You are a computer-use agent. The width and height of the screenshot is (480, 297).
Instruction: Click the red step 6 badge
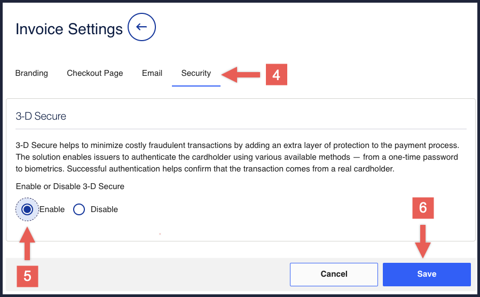click(x=423, y=208)
